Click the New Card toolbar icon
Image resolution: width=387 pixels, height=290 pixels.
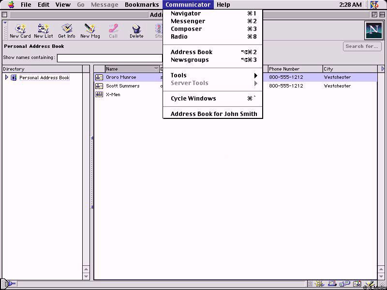pyautogui.click(x=20, y=31)
